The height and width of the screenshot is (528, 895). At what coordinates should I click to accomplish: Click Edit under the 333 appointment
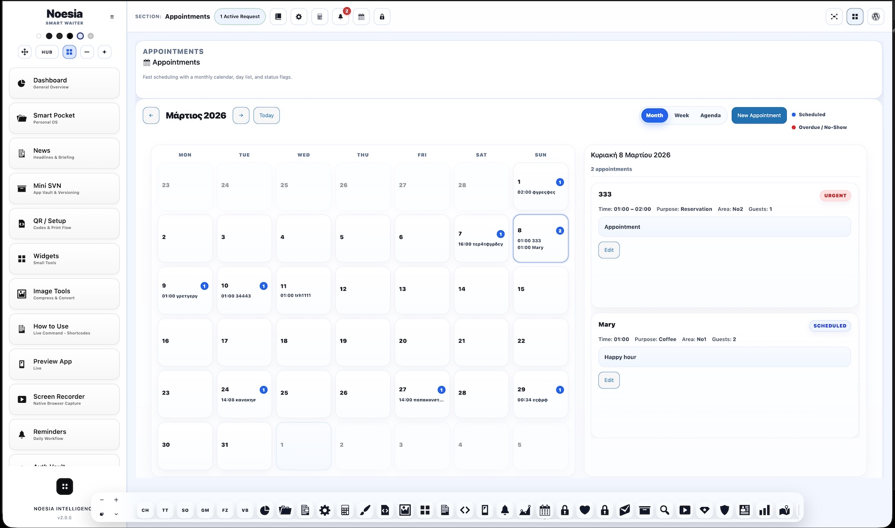coord(609,250)
